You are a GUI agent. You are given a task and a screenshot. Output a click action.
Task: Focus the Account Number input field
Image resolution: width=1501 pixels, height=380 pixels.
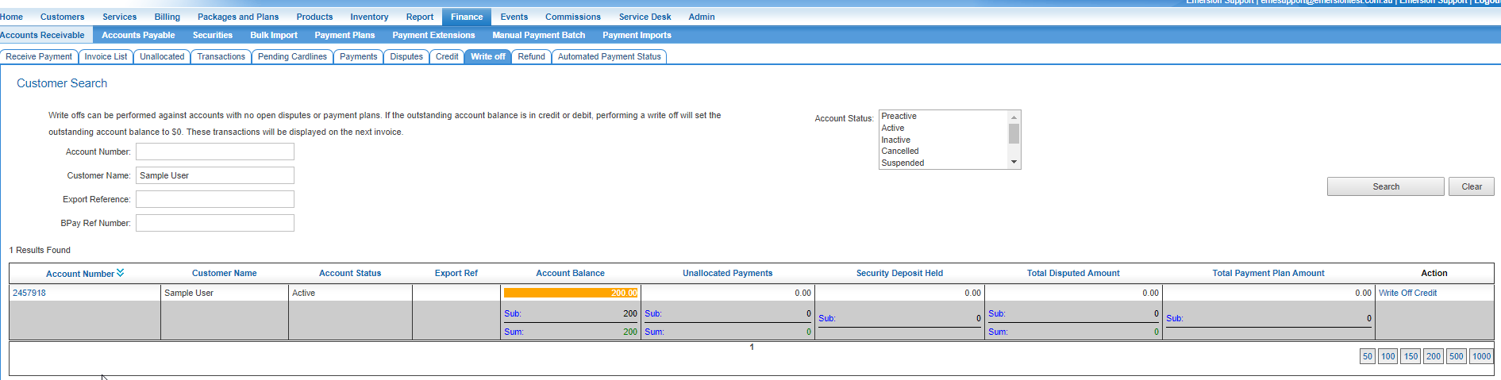(x=214, y=152)
